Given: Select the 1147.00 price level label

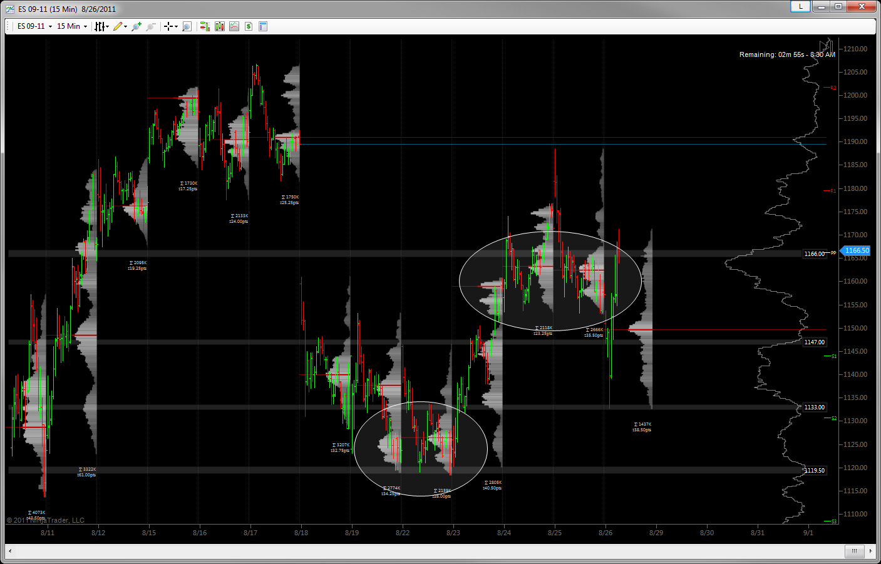Looking at the screenshot, I should 815,342.
